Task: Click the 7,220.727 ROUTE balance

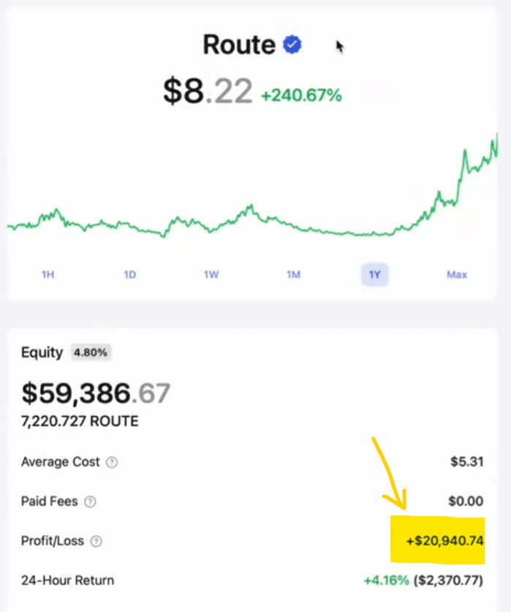Action: tap(80, 421)
